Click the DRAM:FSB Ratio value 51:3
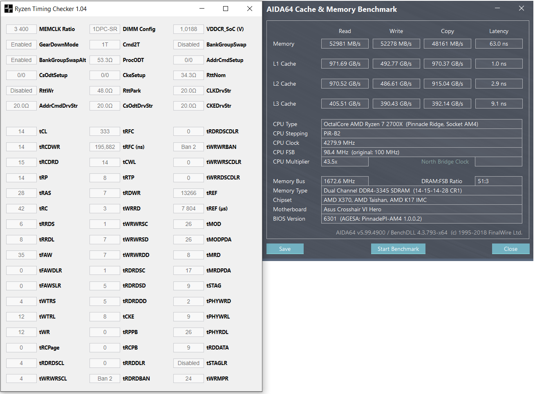The width and height of the screenshot is (535, 394). tap(499, 181)
